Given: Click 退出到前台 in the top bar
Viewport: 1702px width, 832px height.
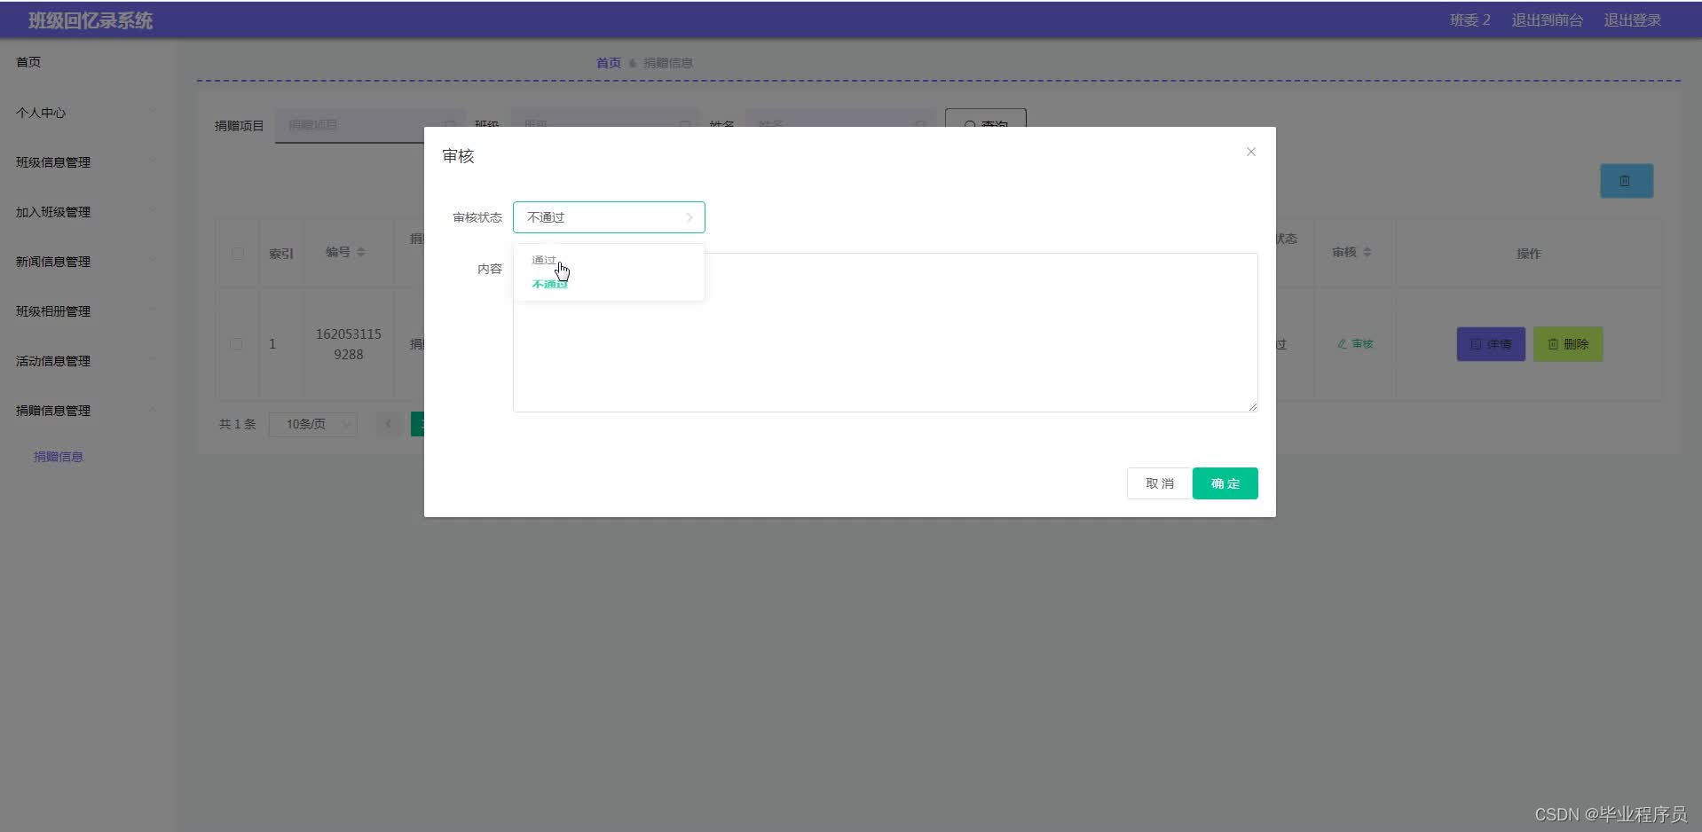Looking at the screenshot, I should point(1547,20).
